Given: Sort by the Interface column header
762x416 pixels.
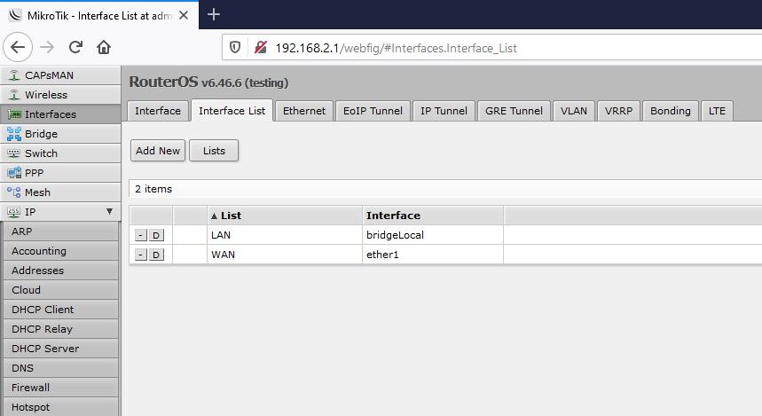Looking at the screenshot, I should point(433,216).
